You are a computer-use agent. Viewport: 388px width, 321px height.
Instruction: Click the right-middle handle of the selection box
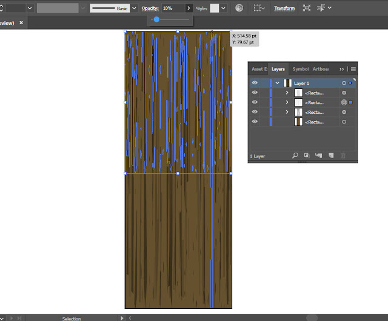[231, 102]
